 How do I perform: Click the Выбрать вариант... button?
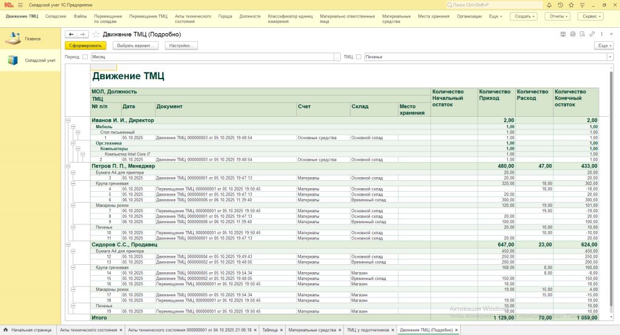pos(136,45)
